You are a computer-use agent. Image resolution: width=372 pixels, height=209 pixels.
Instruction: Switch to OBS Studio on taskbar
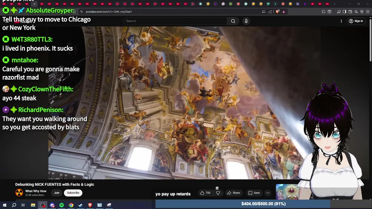(43, 205)
